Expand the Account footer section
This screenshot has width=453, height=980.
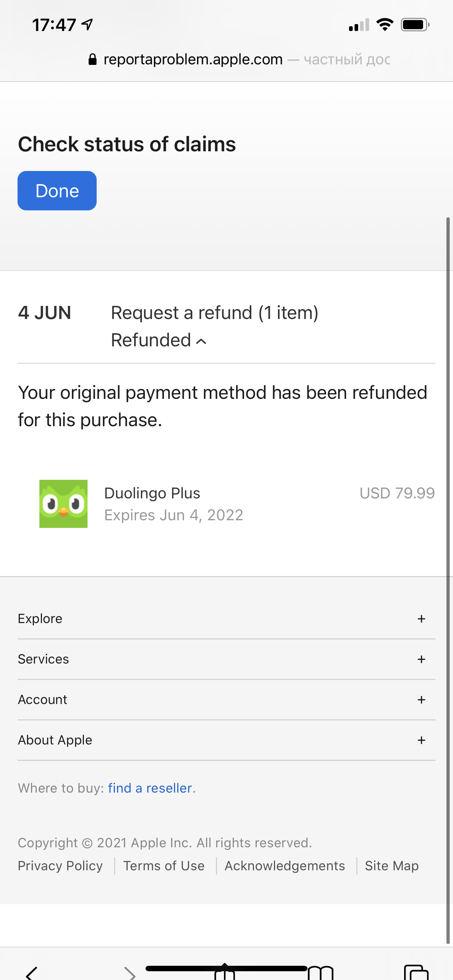(421, 699)
